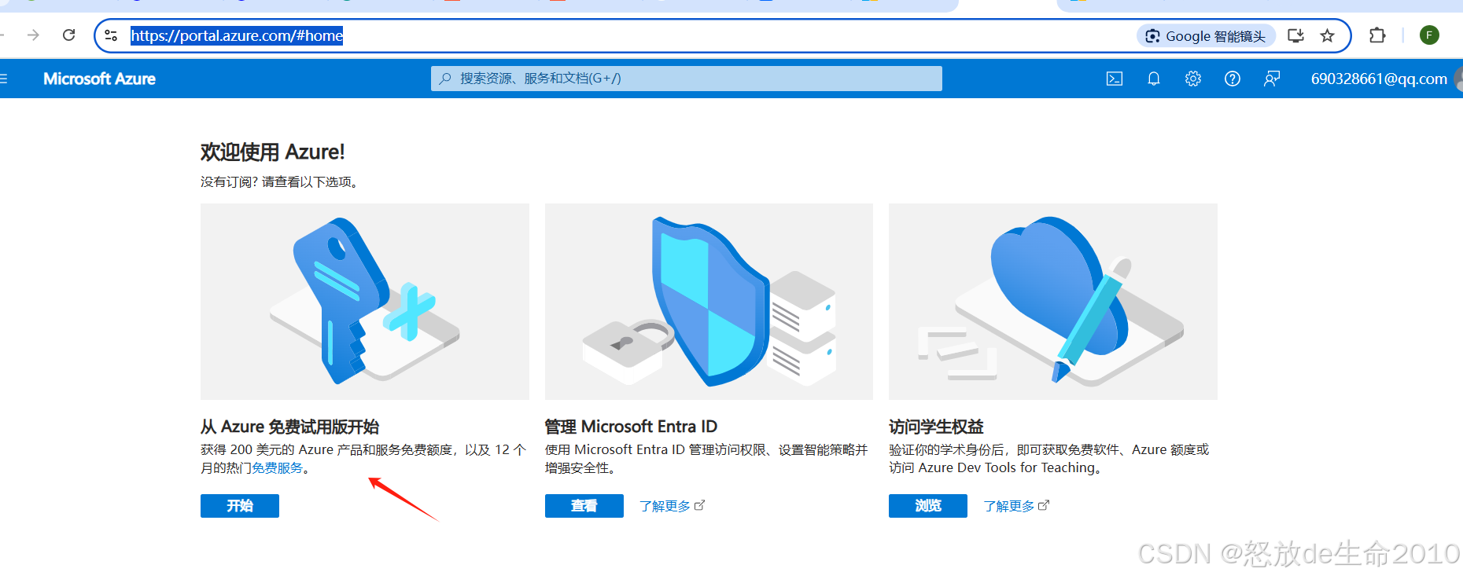Screen dimensions: 1463x579
Task: Reload the page with the refresh icon
Action: [69, 35]
